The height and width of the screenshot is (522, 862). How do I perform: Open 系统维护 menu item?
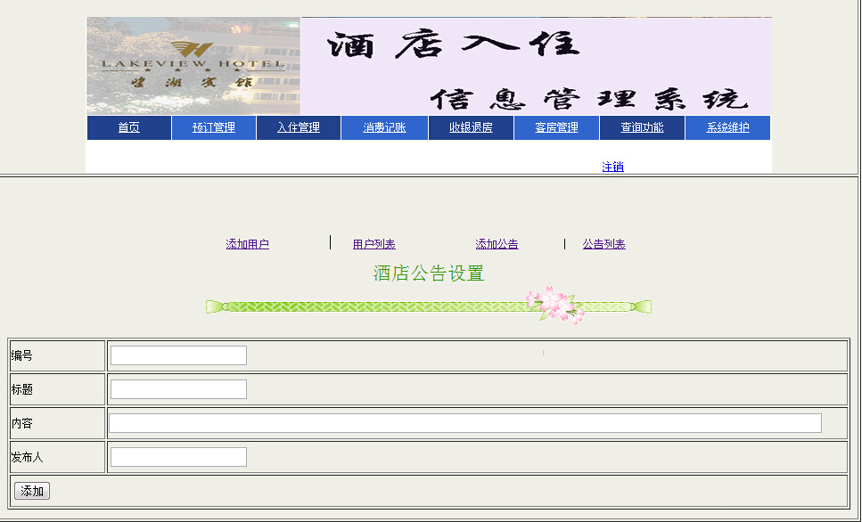point(728,127)
